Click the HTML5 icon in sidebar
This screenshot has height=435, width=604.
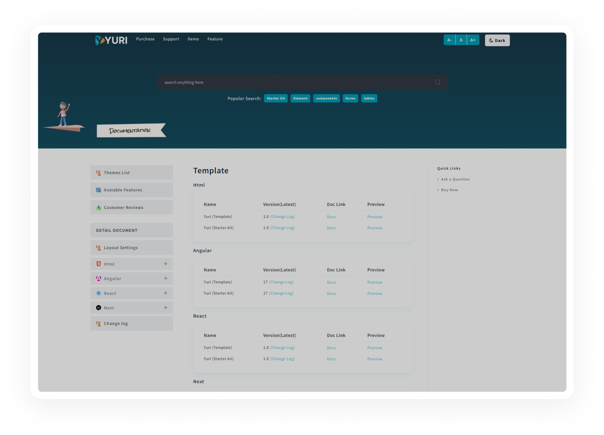coord(99,264)
